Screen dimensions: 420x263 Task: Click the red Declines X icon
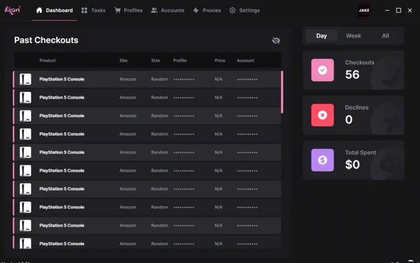click(322, 115)
